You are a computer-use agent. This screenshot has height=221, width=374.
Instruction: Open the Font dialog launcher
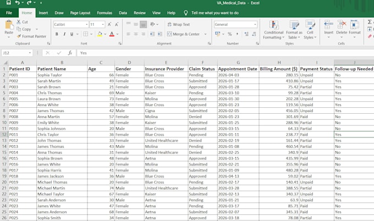pyautogui.click(x=120, y=43)
